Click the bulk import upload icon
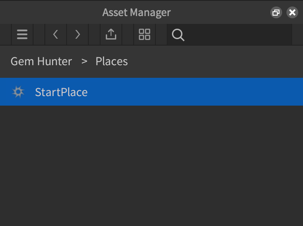The image size is (303, 226). (x=111, y=35)
